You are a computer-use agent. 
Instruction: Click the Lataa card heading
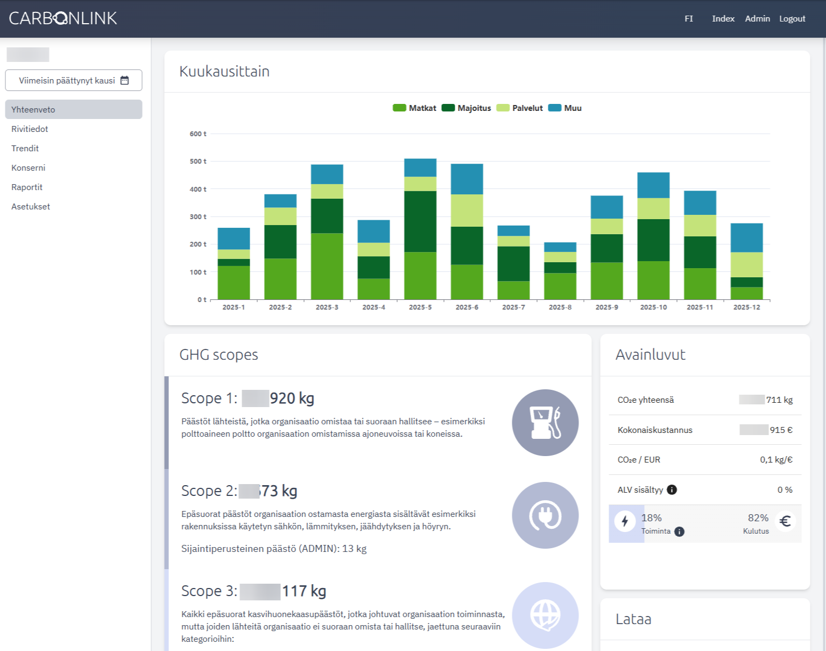pyautogui.click(x=633, y=619)
